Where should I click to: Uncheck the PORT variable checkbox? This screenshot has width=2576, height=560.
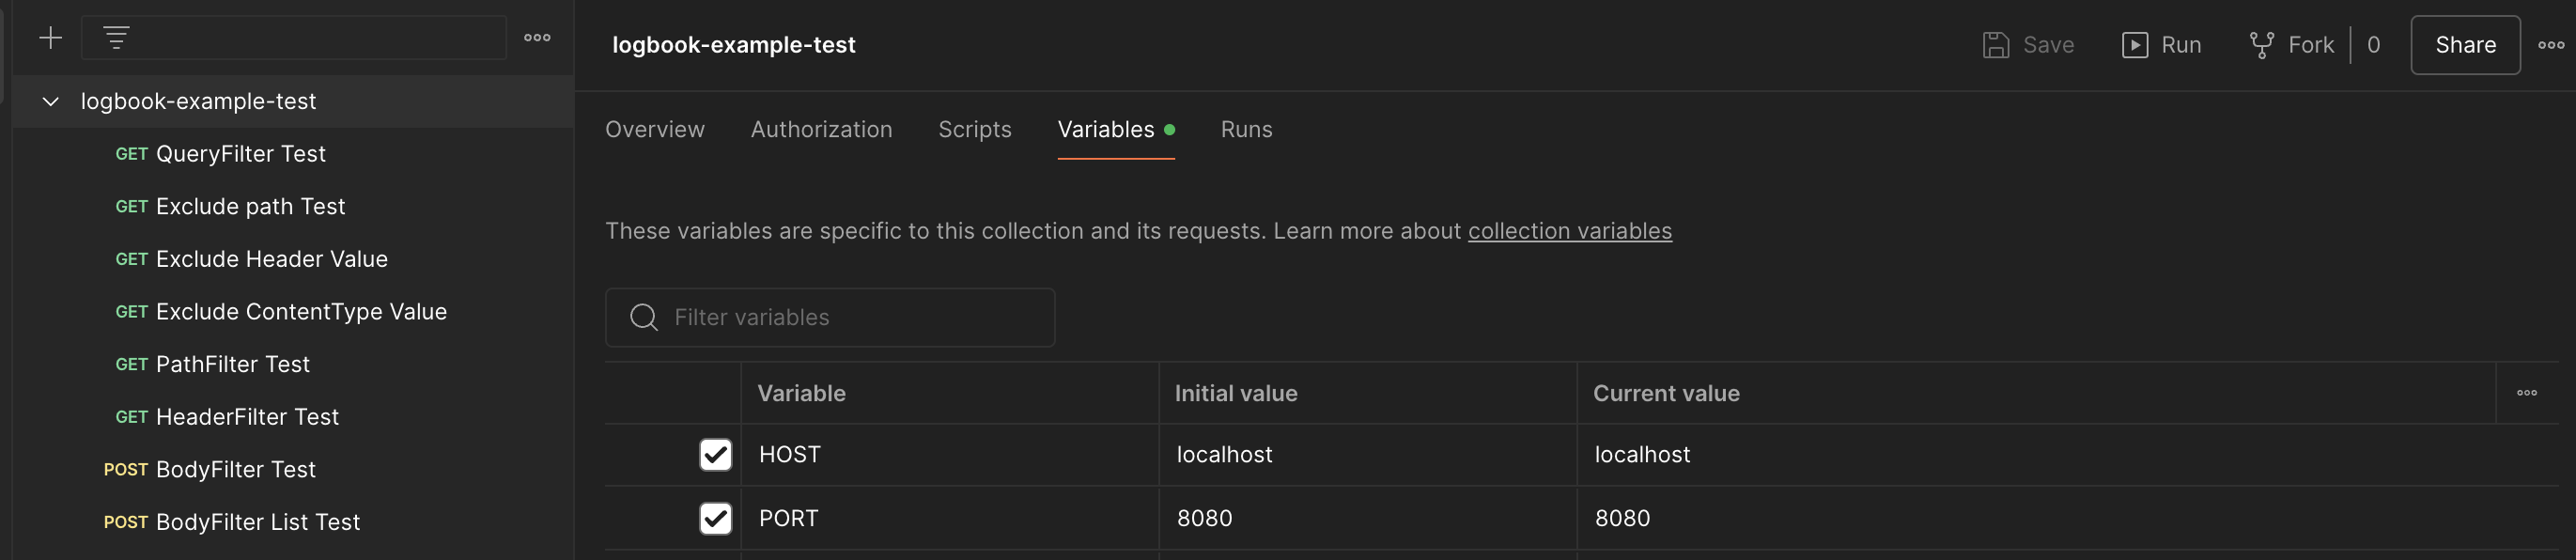(715, 518)
